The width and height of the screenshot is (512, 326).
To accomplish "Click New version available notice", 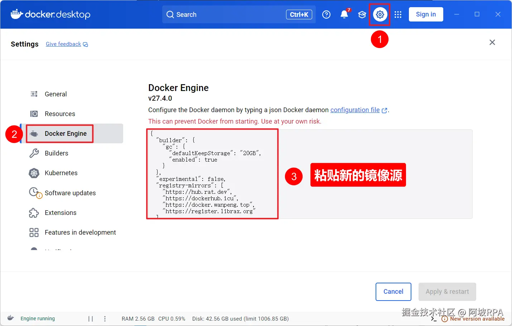I will 473,318.
